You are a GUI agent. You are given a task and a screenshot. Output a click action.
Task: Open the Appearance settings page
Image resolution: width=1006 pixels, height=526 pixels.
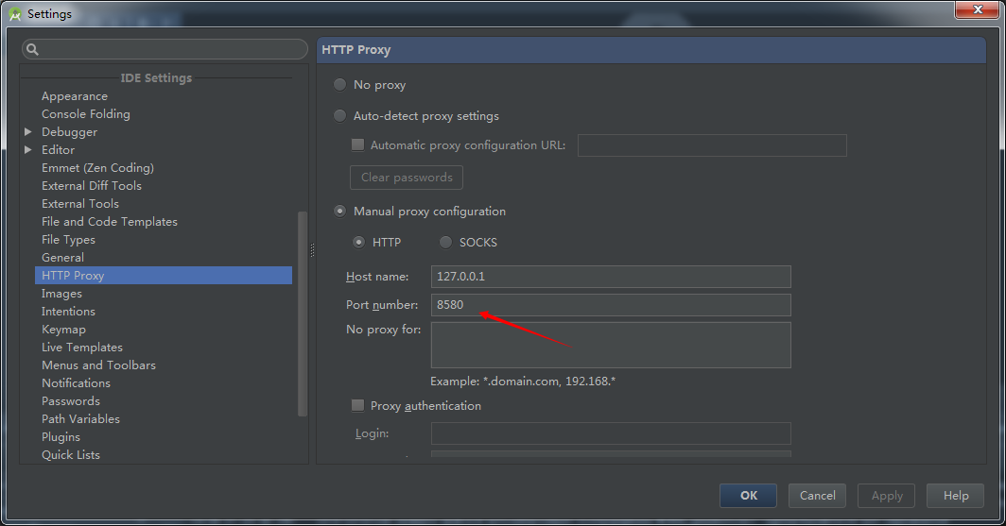point(75,96)
